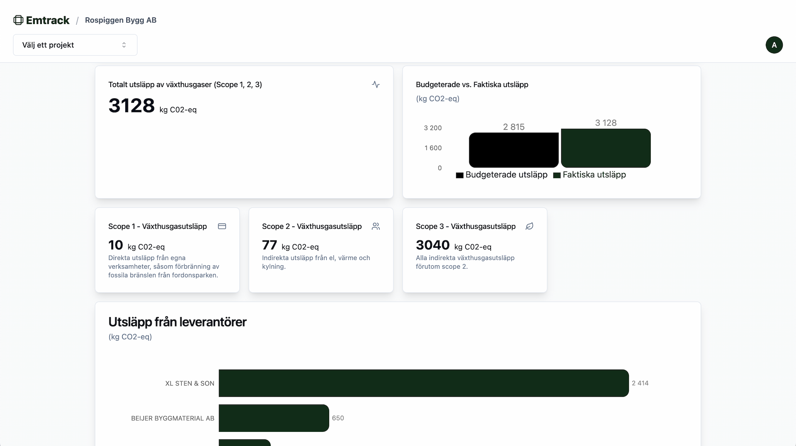
Task: Click the 3 200 axis tick label
Action: click(x=433, y=128)
